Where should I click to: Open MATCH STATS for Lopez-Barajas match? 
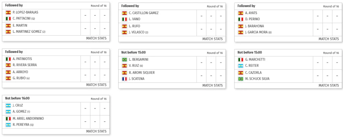pyautogui.click(x=96, y=38)
